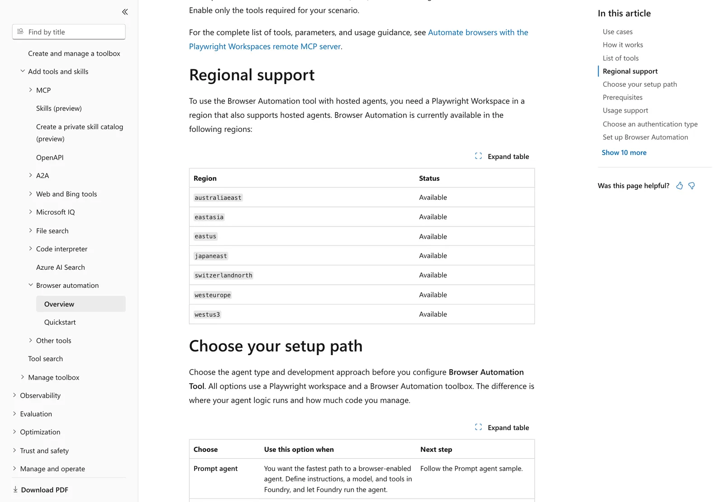The width and height of the screenshot is (724, 502).
Task: Jump to Choose an authentication type section
Action: (x=650, y=124)
